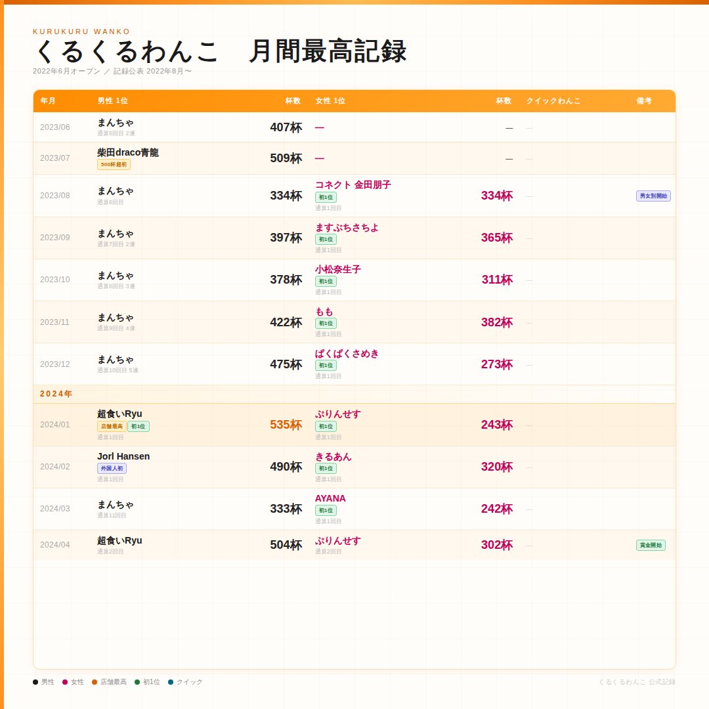
Task: Click the highlighted 535杯 record cell
Action: click(x=286, y=425)
